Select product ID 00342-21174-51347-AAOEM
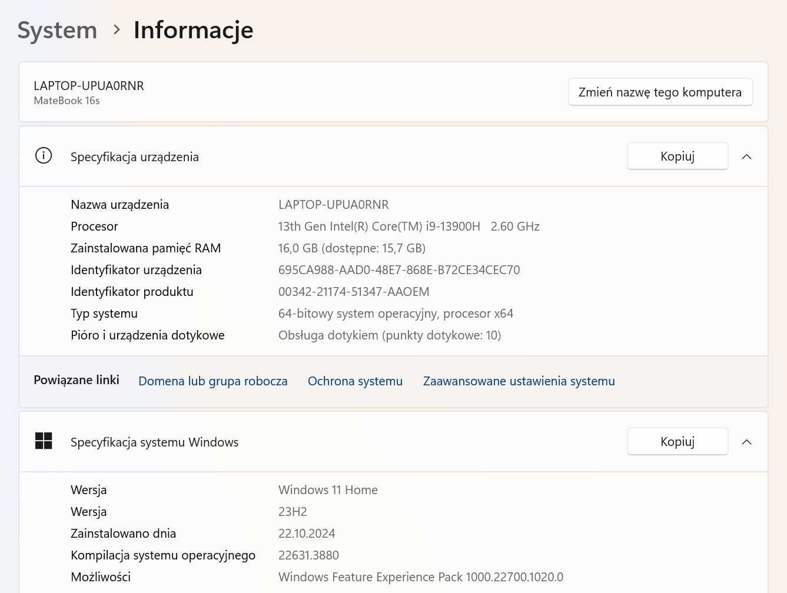The width and height of the screenshot is (787, 593). [354, 292]
